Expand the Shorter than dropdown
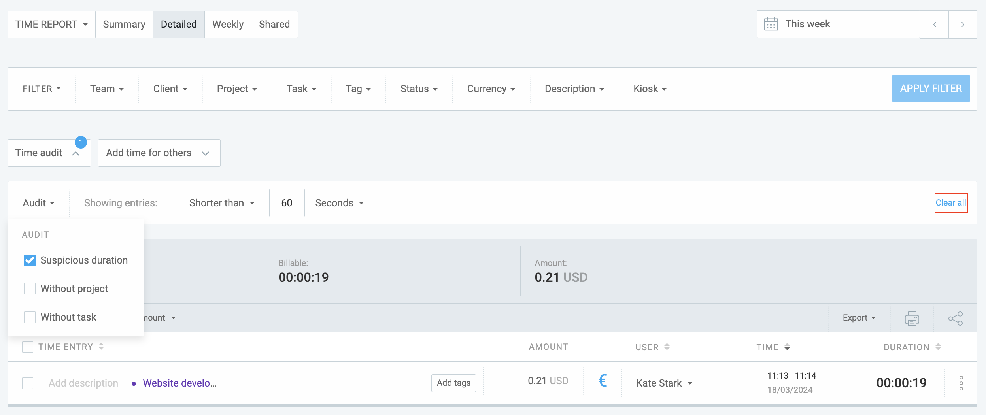The height and width of the screenshot is (415, 986). [222, 203]
